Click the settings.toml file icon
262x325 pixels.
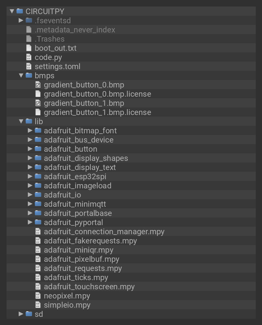coord(29,67)
